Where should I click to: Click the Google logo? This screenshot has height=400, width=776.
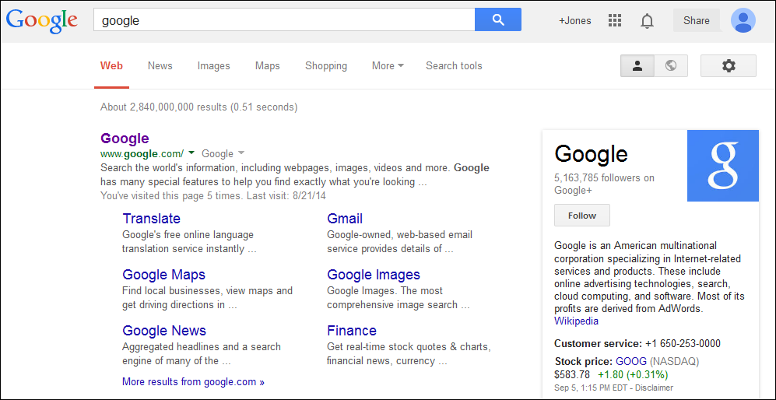[42, 20]
